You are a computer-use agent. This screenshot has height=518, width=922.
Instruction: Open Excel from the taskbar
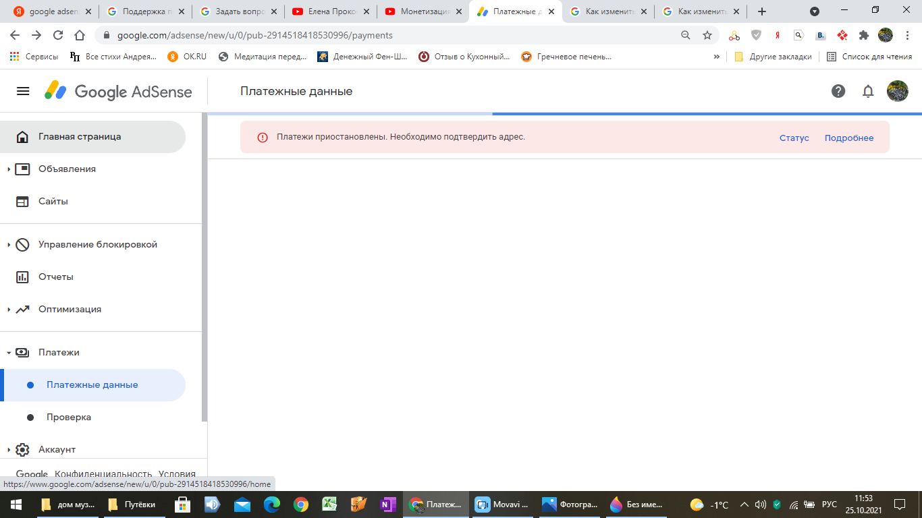330,505
